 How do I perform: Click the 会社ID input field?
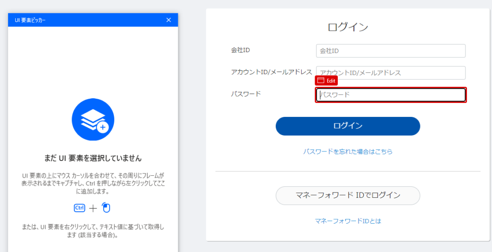(391, 51)
